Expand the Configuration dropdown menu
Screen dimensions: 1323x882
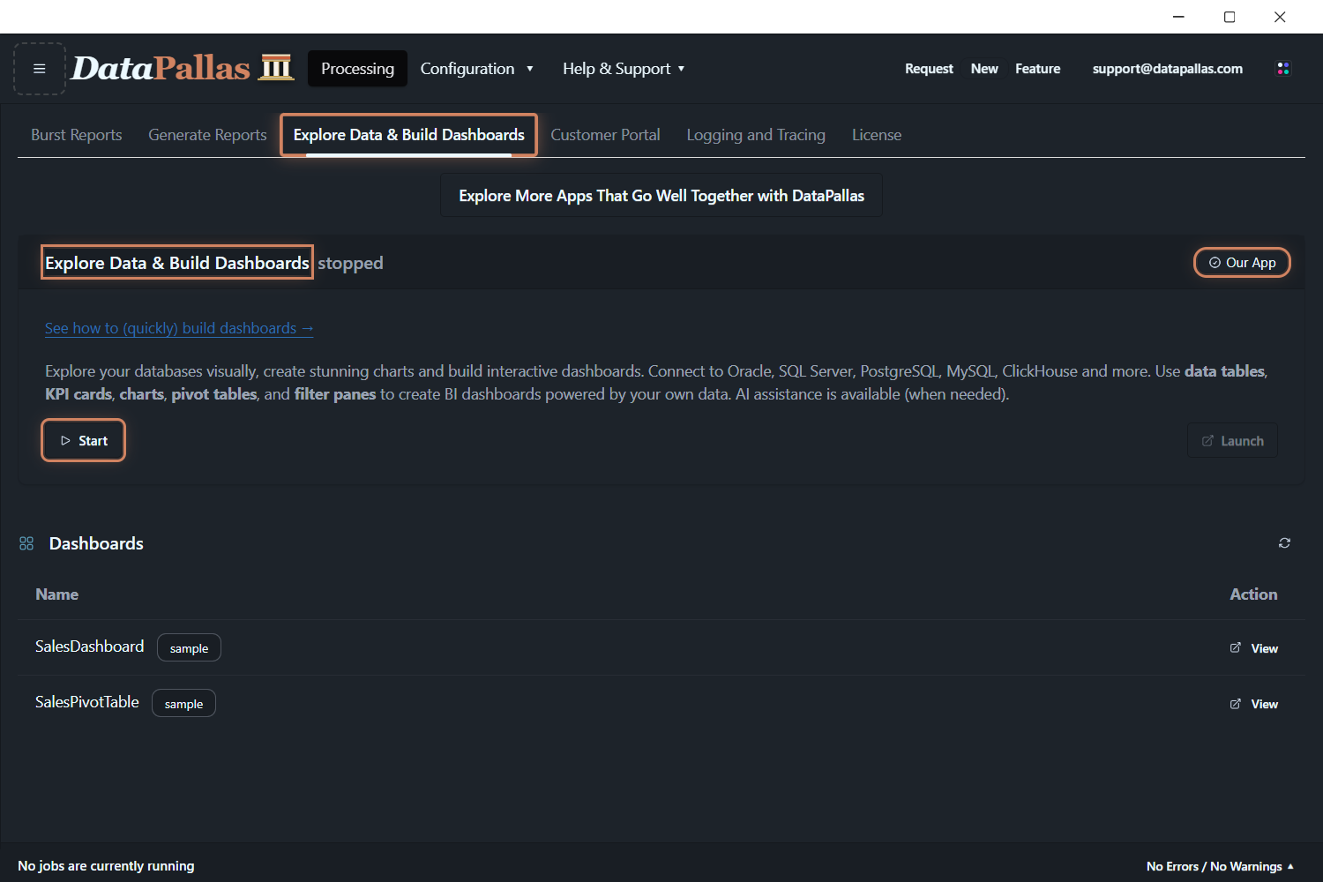tap(476, 69)
